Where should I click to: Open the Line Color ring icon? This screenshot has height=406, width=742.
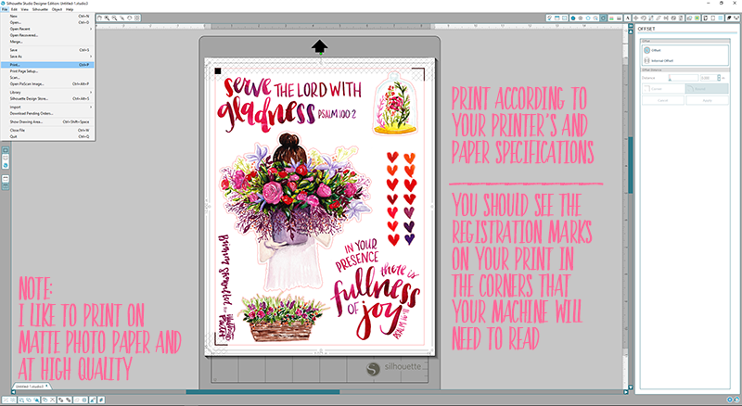pos(588,18)
